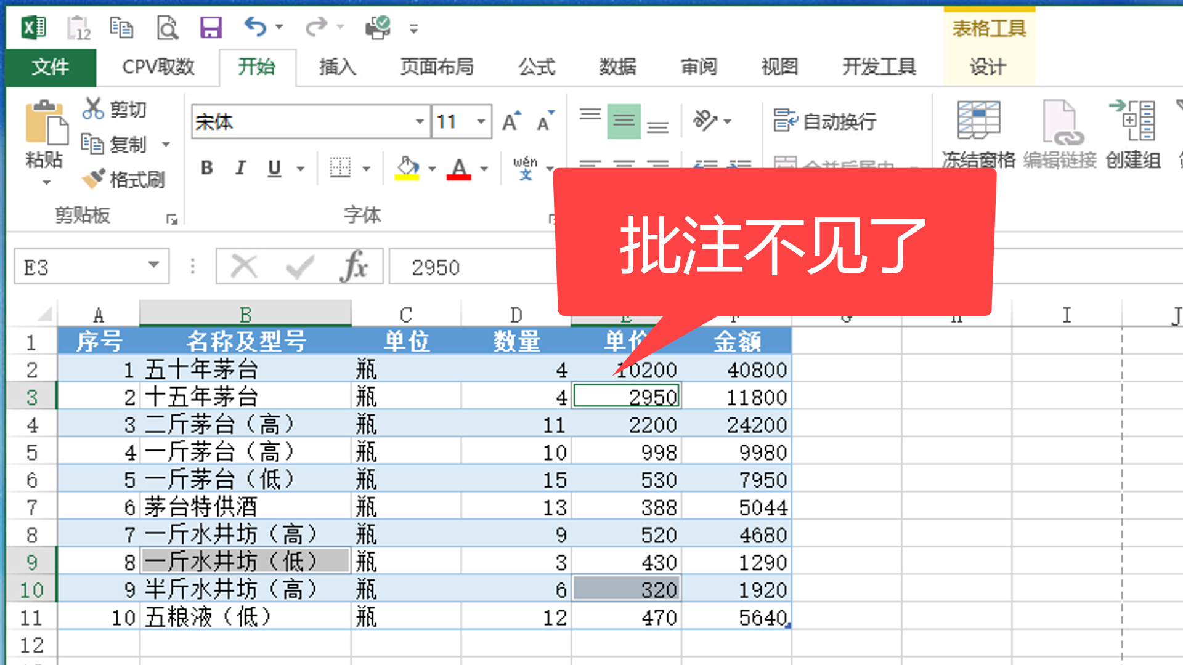Open the 设计 table tools tab

(988, 66)
